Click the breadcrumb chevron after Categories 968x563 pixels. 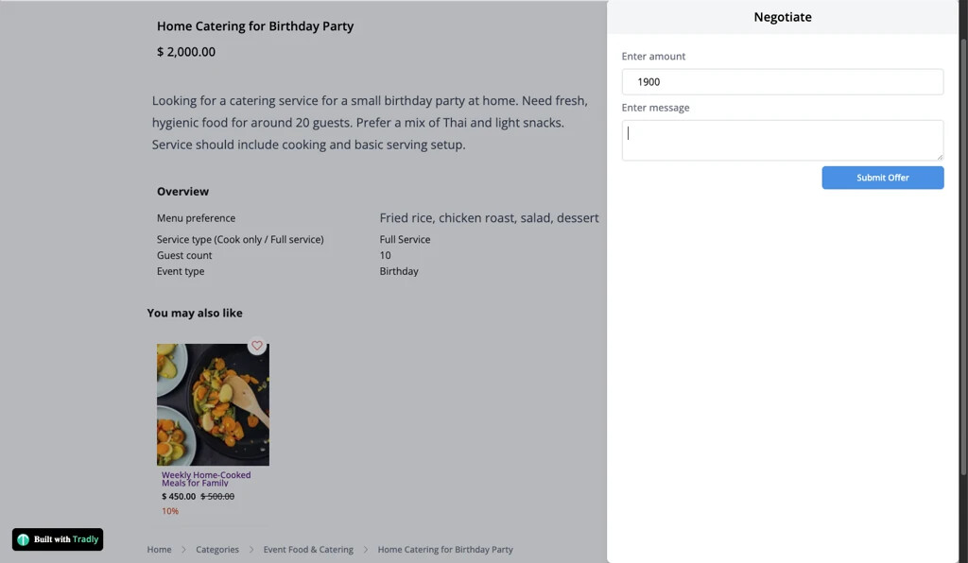[251, 550]
